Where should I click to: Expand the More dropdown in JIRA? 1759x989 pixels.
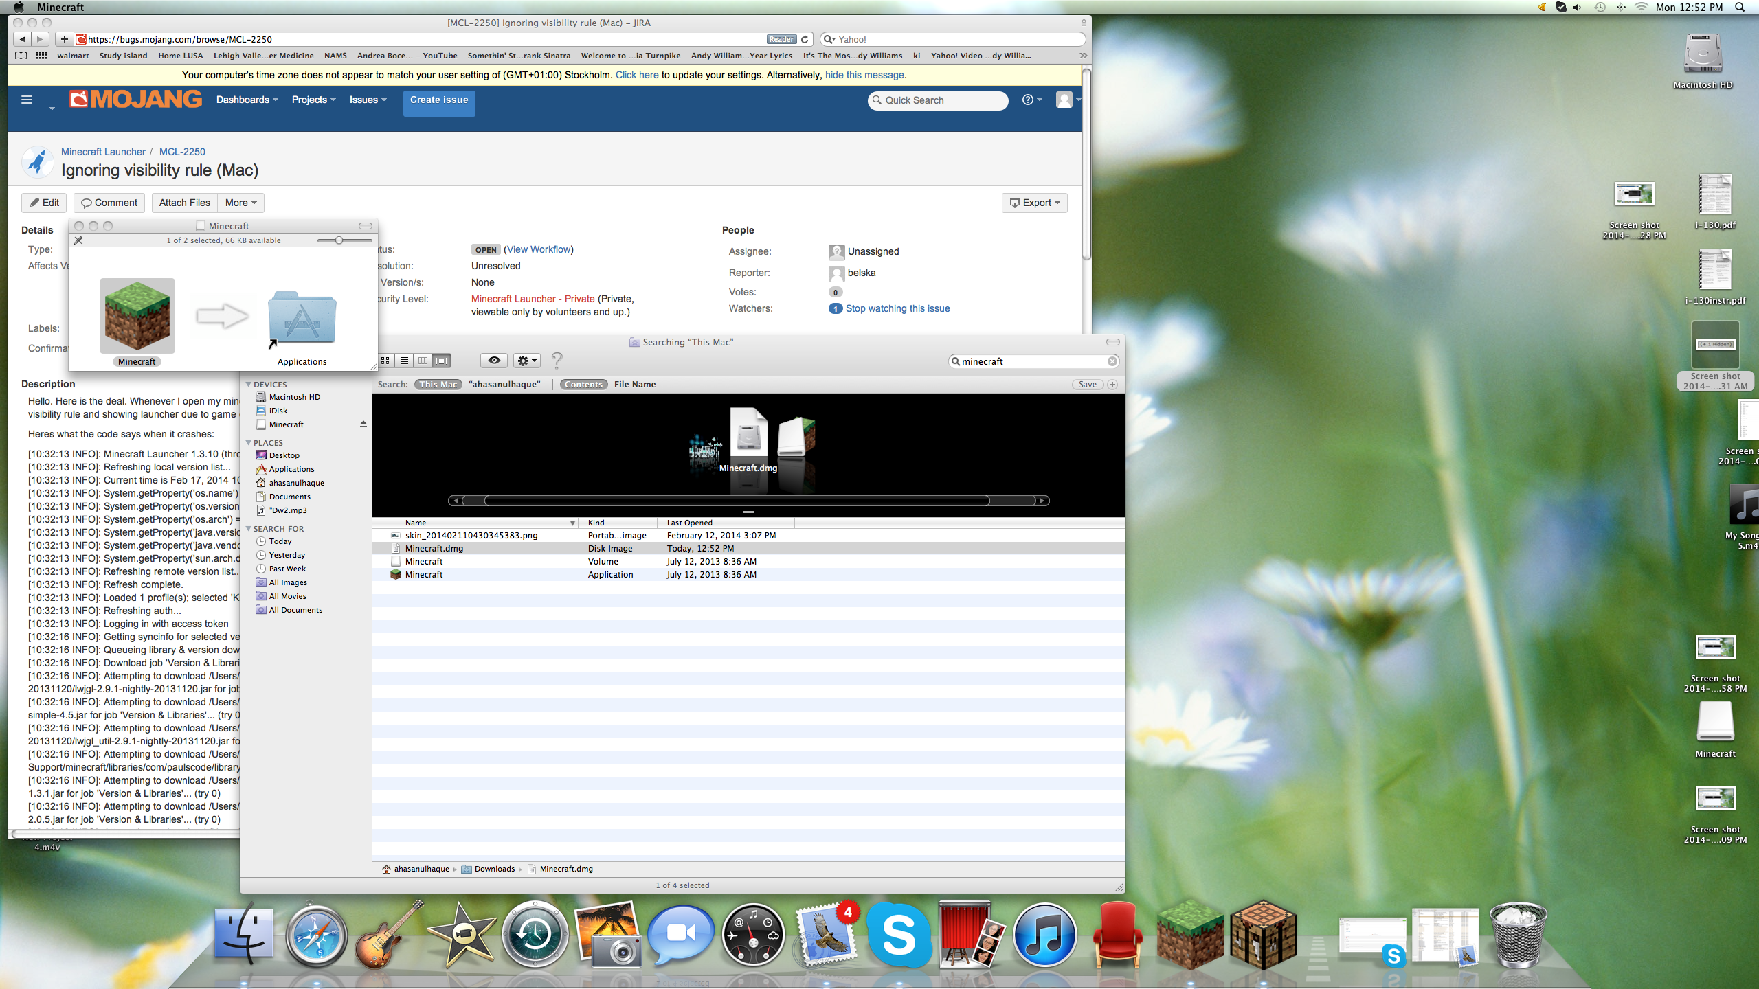click(240, 203)
